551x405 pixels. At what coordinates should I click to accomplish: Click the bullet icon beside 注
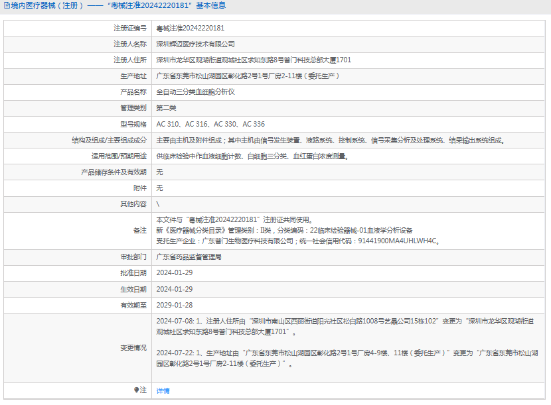(x=136, y=390)
